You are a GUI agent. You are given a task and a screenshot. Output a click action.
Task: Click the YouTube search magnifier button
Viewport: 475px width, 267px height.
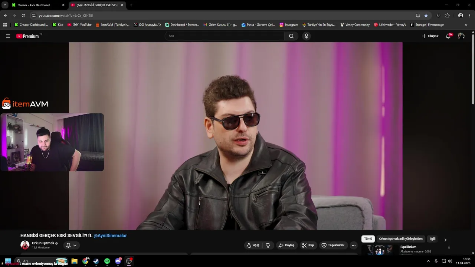click(291, 36)
